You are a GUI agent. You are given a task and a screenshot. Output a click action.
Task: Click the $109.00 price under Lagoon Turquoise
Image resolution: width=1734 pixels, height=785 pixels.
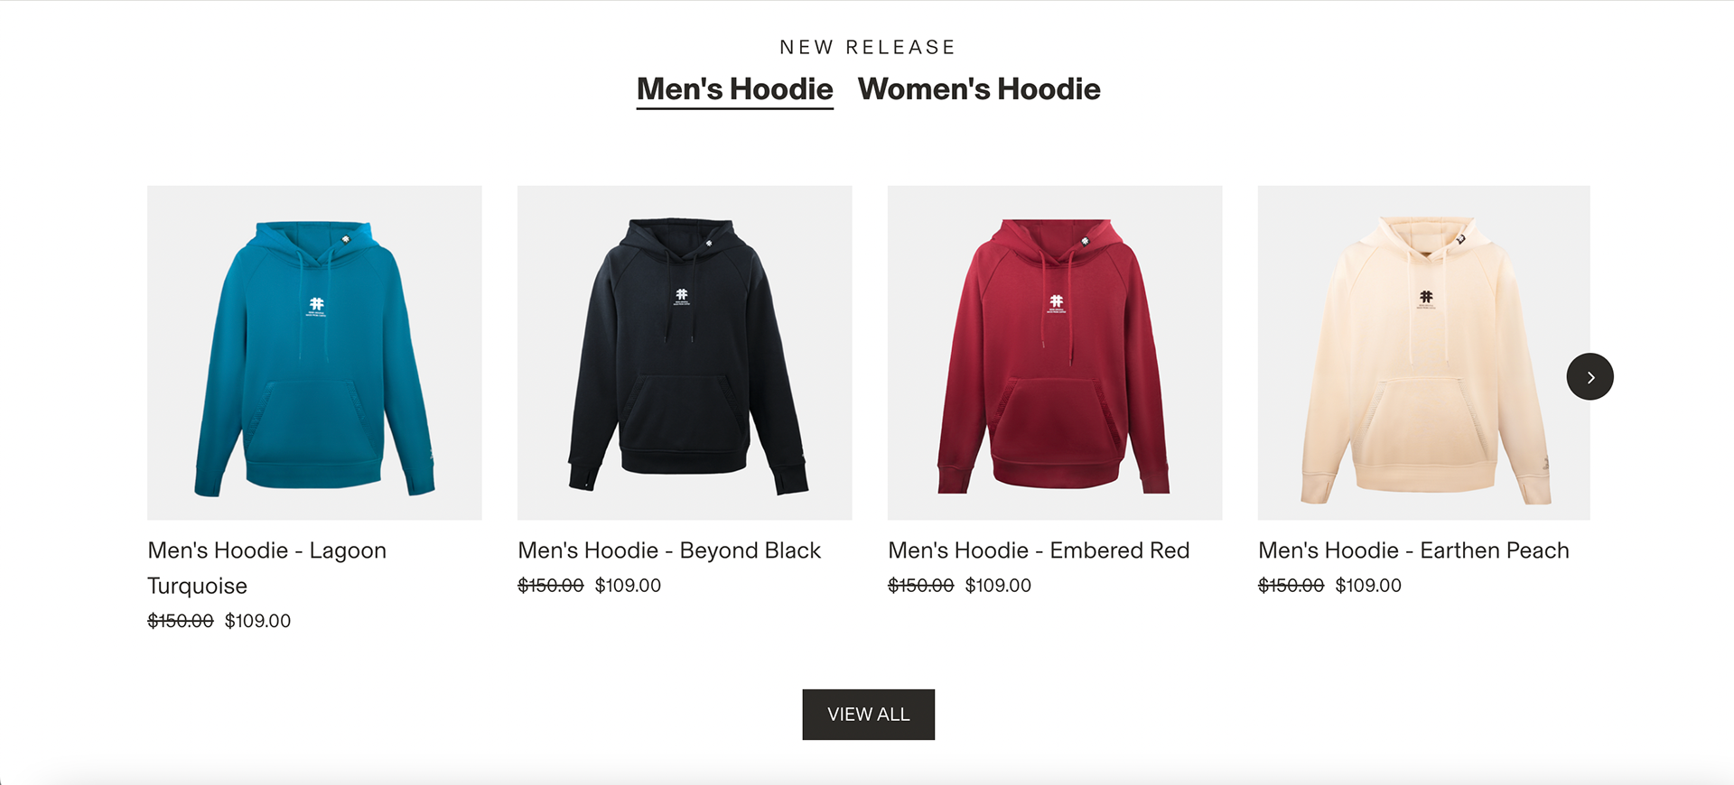pyautogui.click(x=257, y=621)
